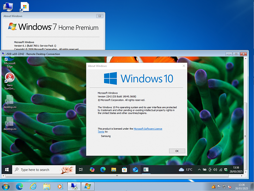Click Microsoft Edge desktop shortcut in remote session
The image size is (254, 191).
(10, 62)
